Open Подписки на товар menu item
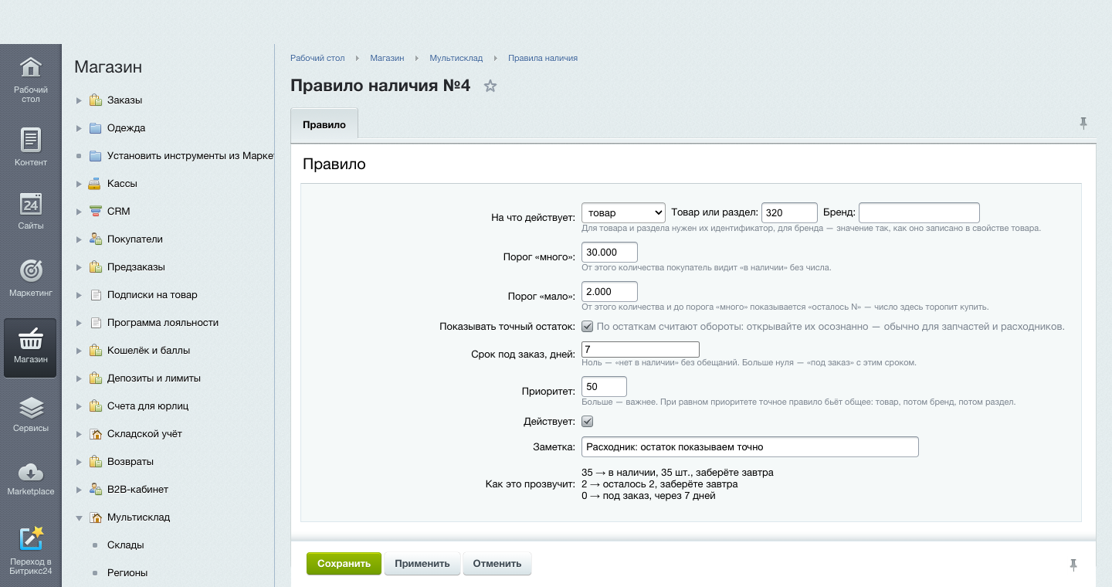The width and height of the screenshot is (1112, 587). click(152, 295)
